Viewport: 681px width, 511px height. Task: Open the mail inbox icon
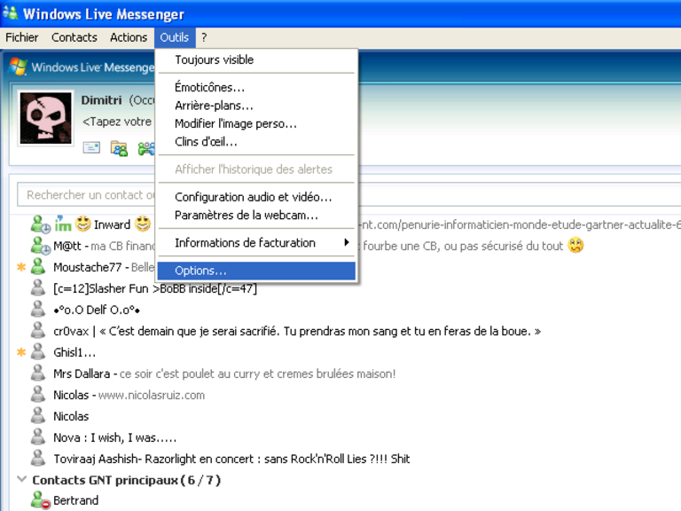pyautogui.click(x=91, y=148)
